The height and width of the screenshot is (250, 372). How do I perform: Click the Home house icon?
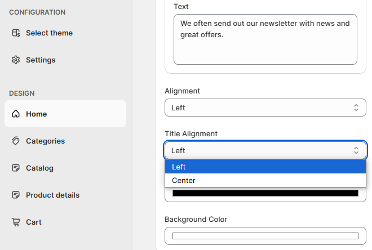(16, 114)
